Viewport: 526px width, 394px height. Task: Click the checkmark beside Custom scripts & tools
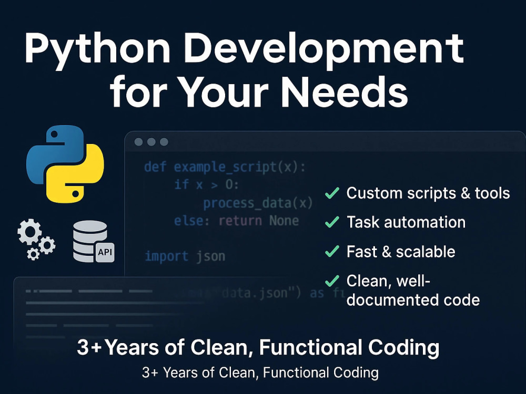[x=332, y=193]
